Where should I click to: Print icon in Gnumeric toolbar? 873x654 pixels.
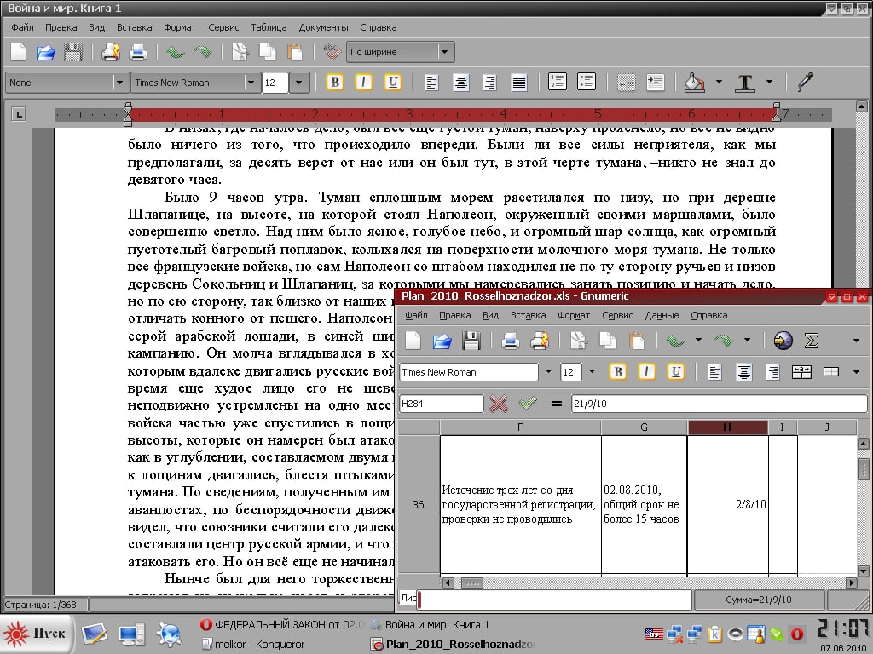(510, 341)
